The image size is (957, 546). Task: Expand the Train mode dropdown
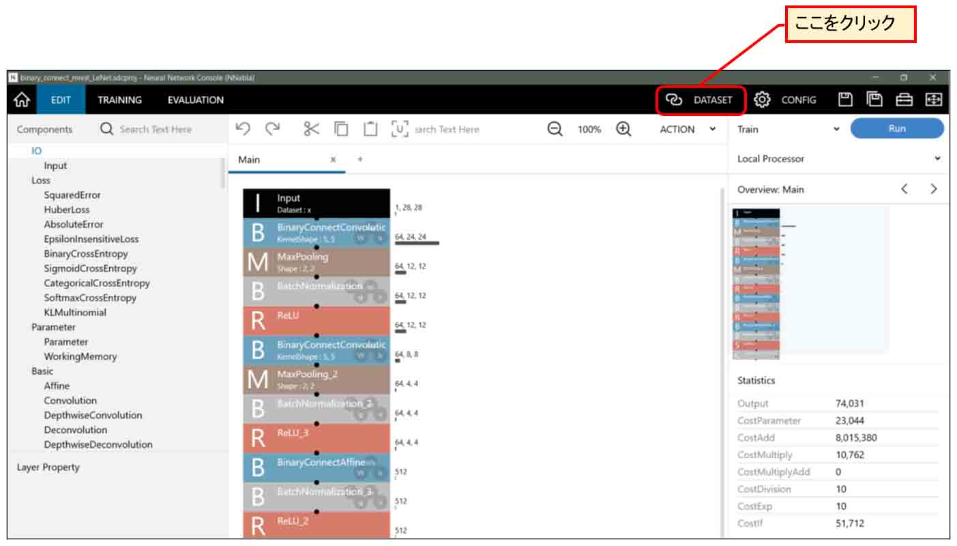pos(788,129)
